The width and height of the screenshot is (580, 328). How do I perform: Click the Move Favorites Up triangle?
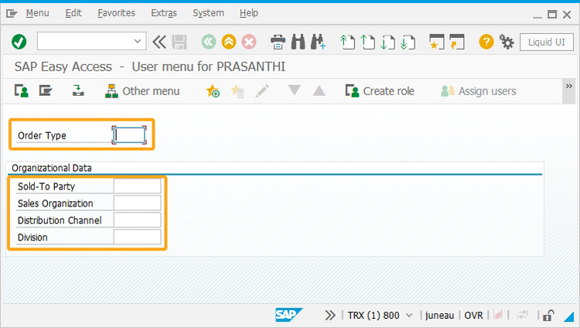point(319,91)
